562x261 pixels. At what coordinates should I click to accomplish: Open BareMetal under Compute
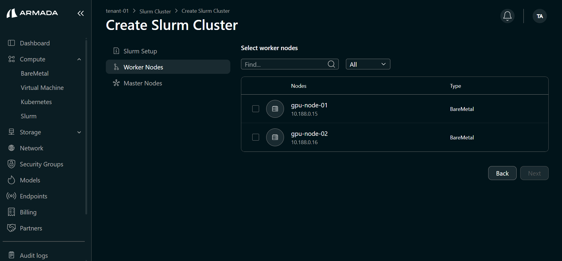point(35,73)
